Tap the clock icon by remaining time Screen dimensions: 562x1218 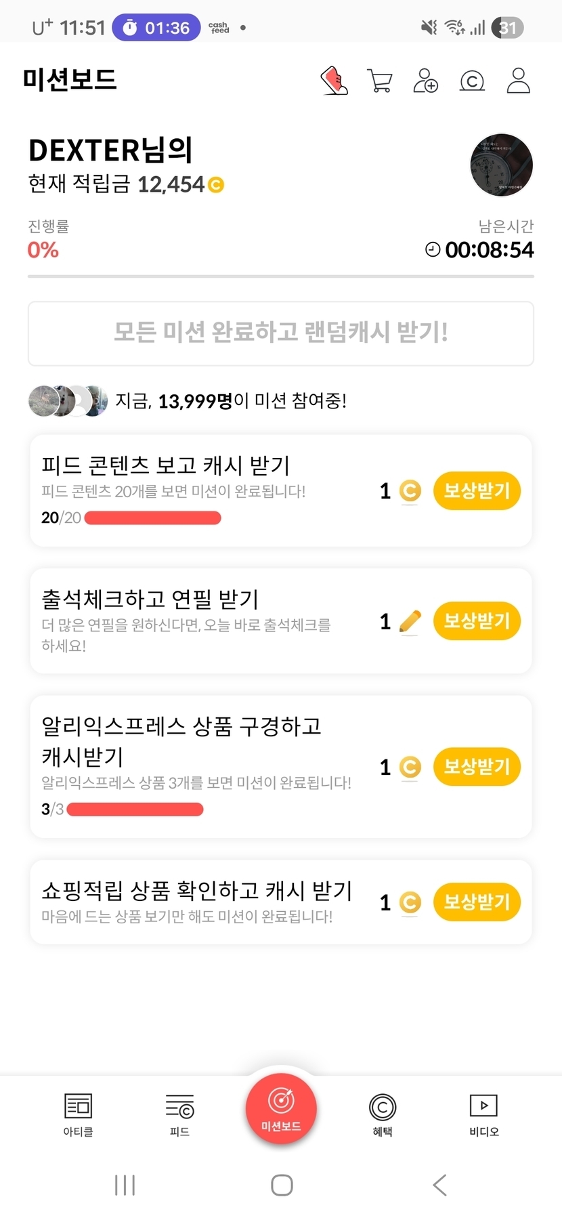click(433, 249)
